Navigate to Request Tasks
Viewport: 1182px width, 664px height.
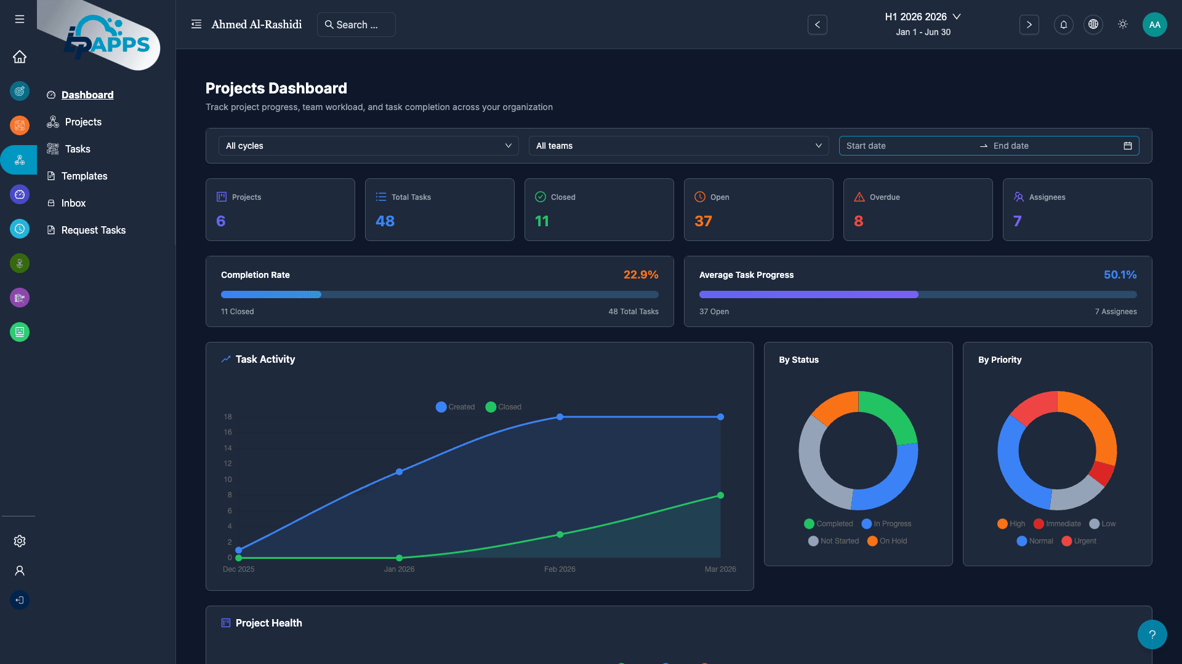pyautogui.click(x=94, y=230)
